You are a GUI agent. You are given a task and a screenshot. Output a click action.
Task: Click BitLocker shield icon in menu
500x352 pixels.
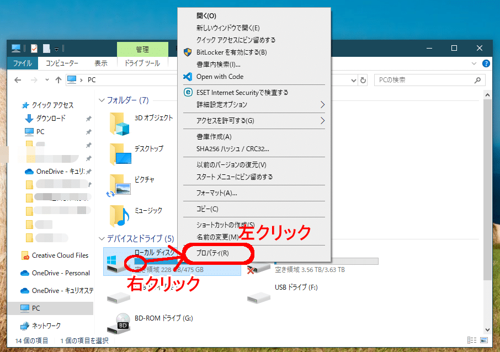pos(188,52)
